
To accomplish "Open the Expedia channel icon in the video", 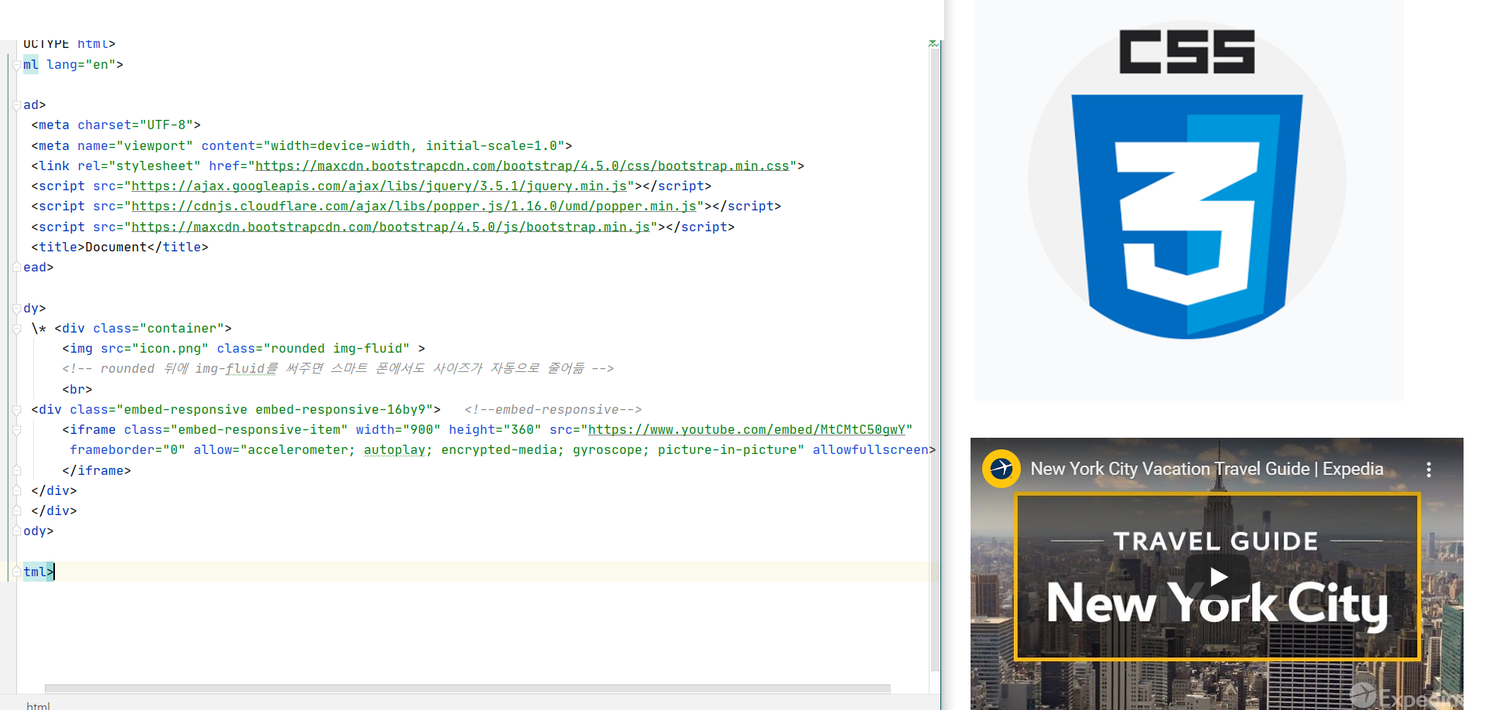I will pos(1002,469).
